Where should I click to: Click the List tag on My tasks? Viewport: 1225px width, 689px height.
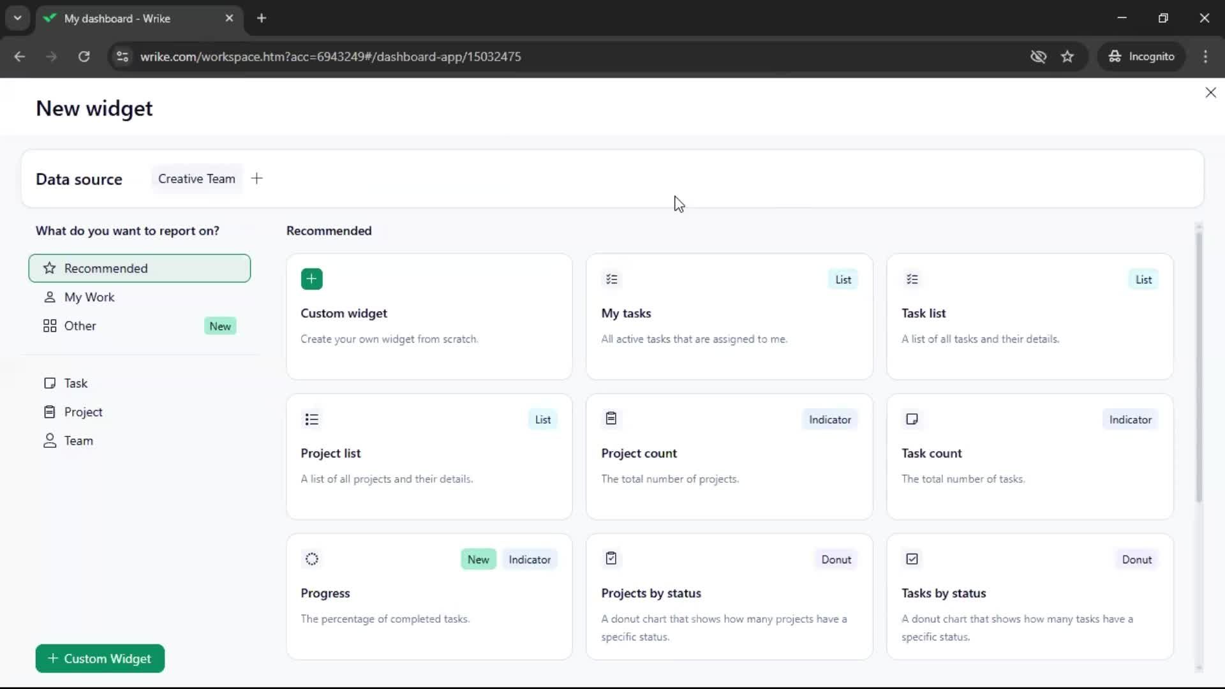[x=843, y=279]
